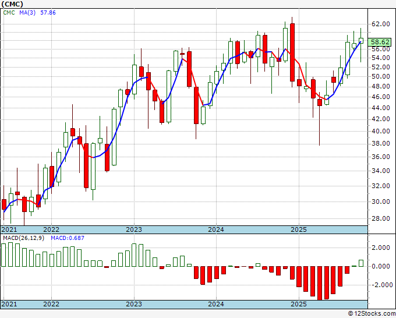Click the MACD(26,12,9) indicator label

point(23,238)
